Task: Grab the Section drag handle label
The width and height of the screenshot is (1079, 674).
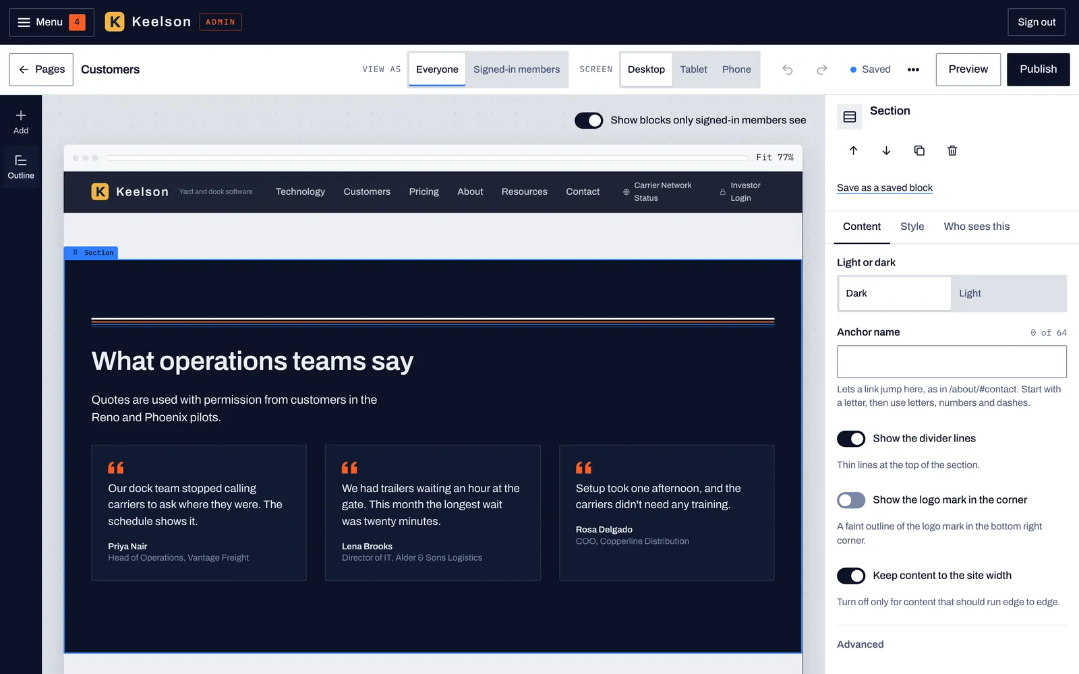Action: 91,253
